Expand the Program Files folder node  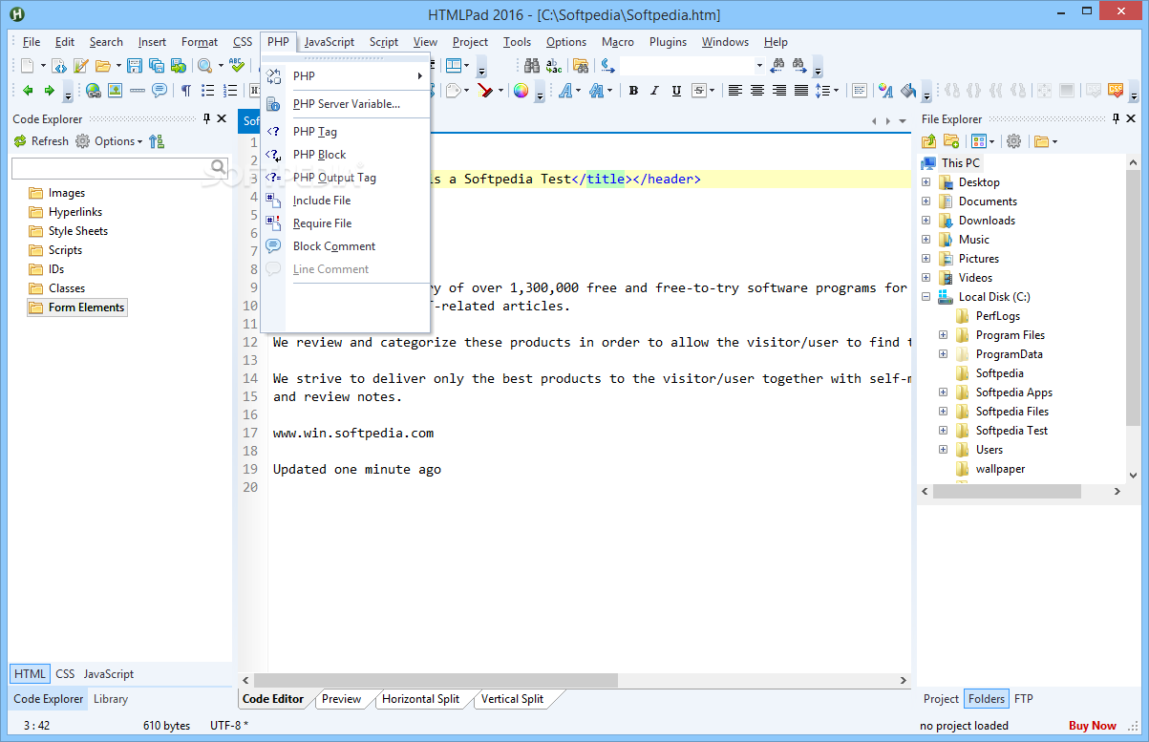943,335
